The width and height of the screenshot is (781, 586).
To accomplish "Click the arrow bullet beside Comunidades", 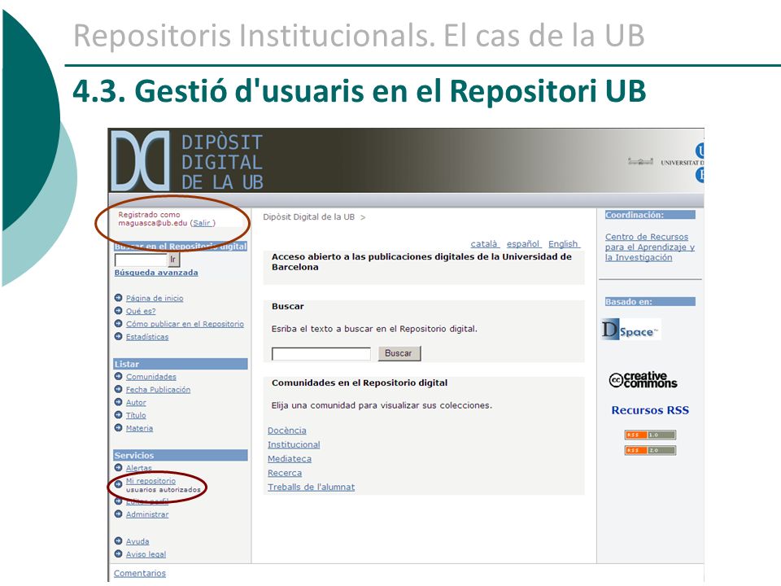I will coord(118,376).
